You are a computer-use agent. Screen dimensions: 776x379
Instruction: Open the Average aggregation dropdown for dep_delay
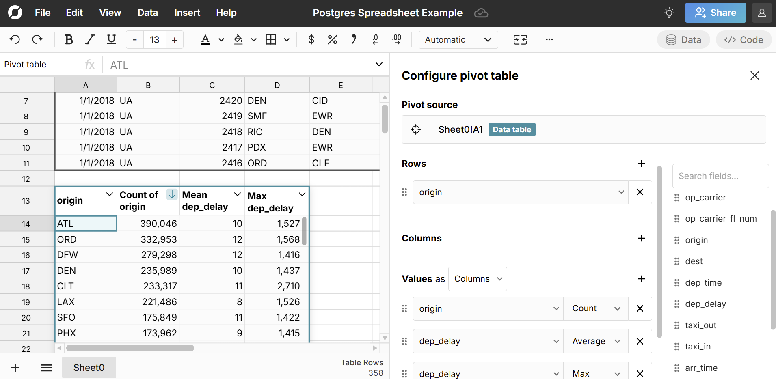(596, 341)
